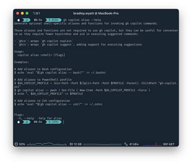Click the memory usage line graph

(102, 144)
